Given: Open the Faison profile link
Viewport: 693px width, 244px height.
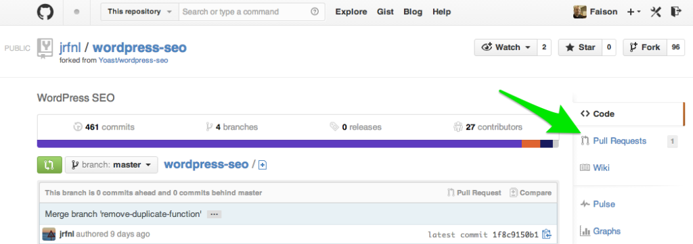Looking at the screenshot, I should [604, 12].
